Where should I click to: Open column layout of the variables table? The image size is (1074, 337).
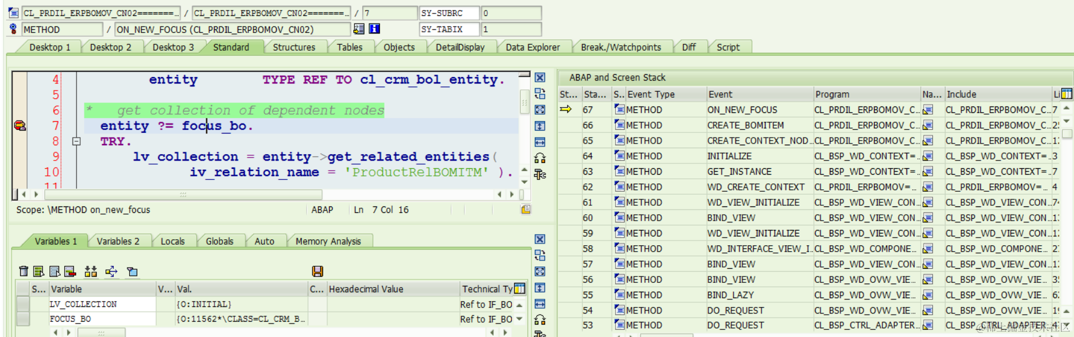[x=520, y=289]
